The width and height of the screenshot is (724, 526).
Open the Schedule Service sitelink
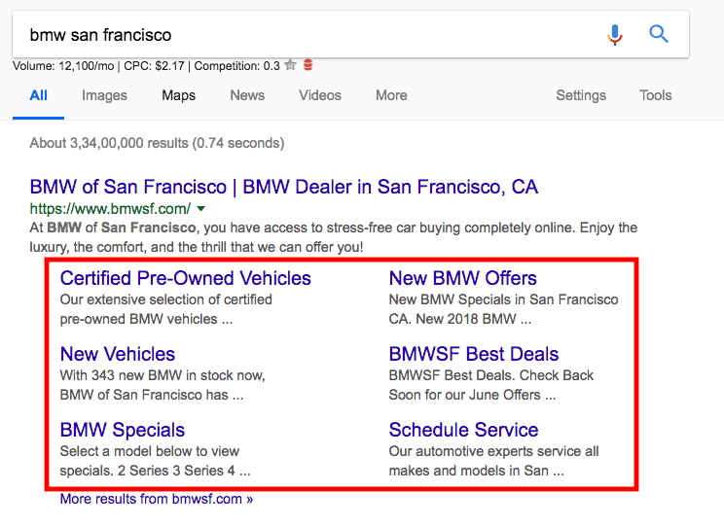463,430
